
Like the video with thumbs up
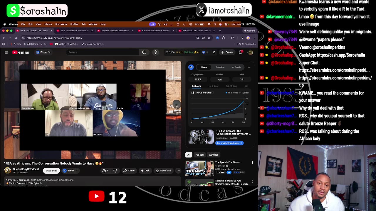point(105,171)
